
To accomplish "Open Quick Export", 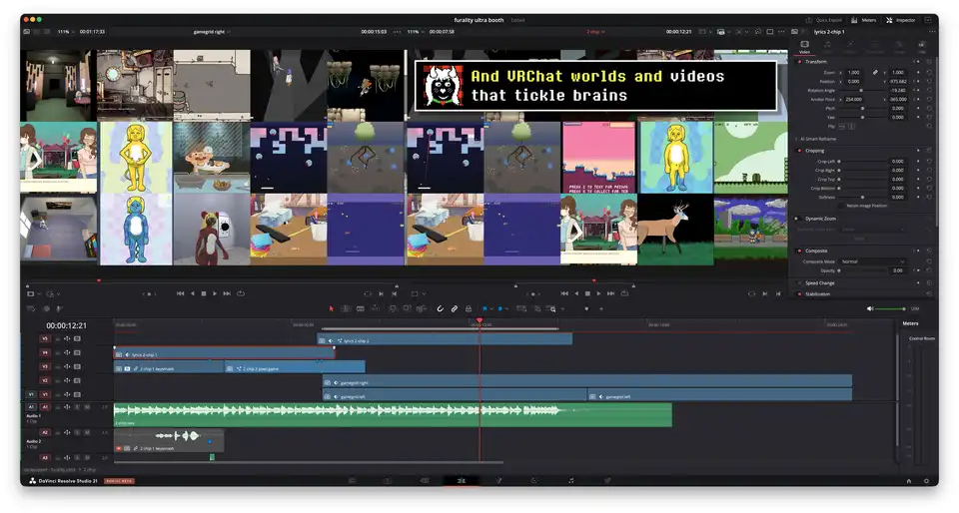I will pyautogui.click(x=824, y=20).
